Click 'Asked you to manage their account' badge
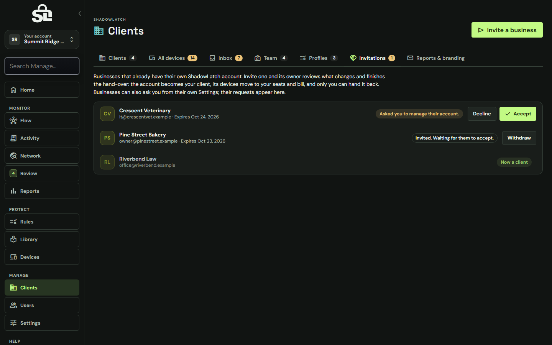This screenshot has height=345, width=552. click(419, 114)
